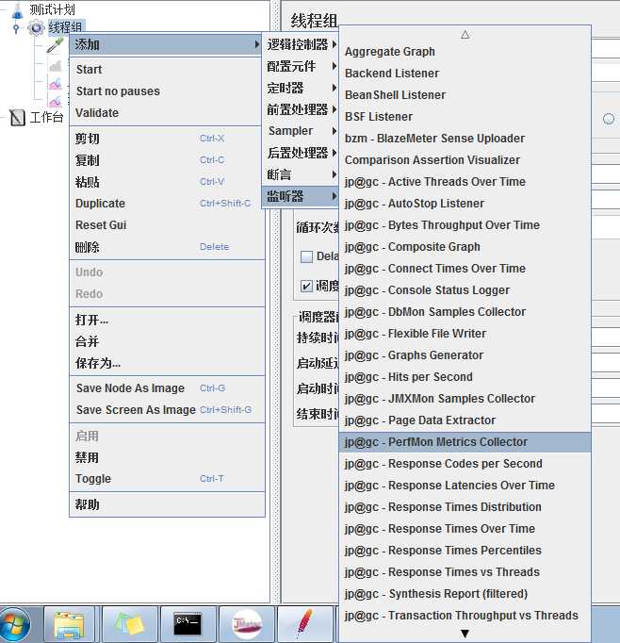Open Windows Start orb
620x643 pixels.
(x=15, y=625)
